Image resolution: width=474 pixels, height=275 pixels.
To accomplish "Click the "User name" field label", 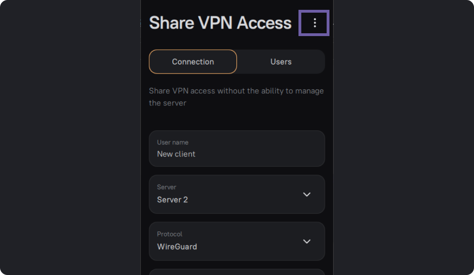I will pos(173,142).
